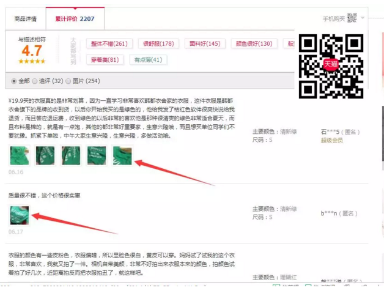Select the 全部 radio button
The image size is (384, 293).
coord(13,81)
